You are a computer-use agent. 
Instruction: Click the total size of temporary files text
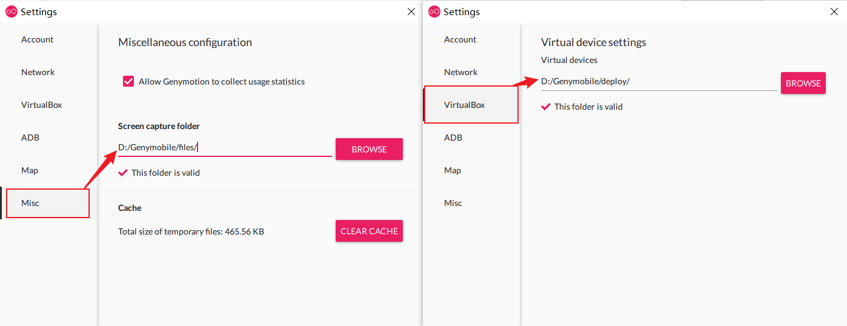click(191, 231)
